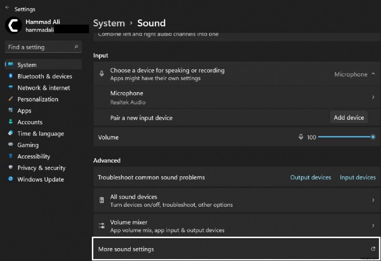Click the Find a setting search box

pyautogui.click(x=43, y=47)
